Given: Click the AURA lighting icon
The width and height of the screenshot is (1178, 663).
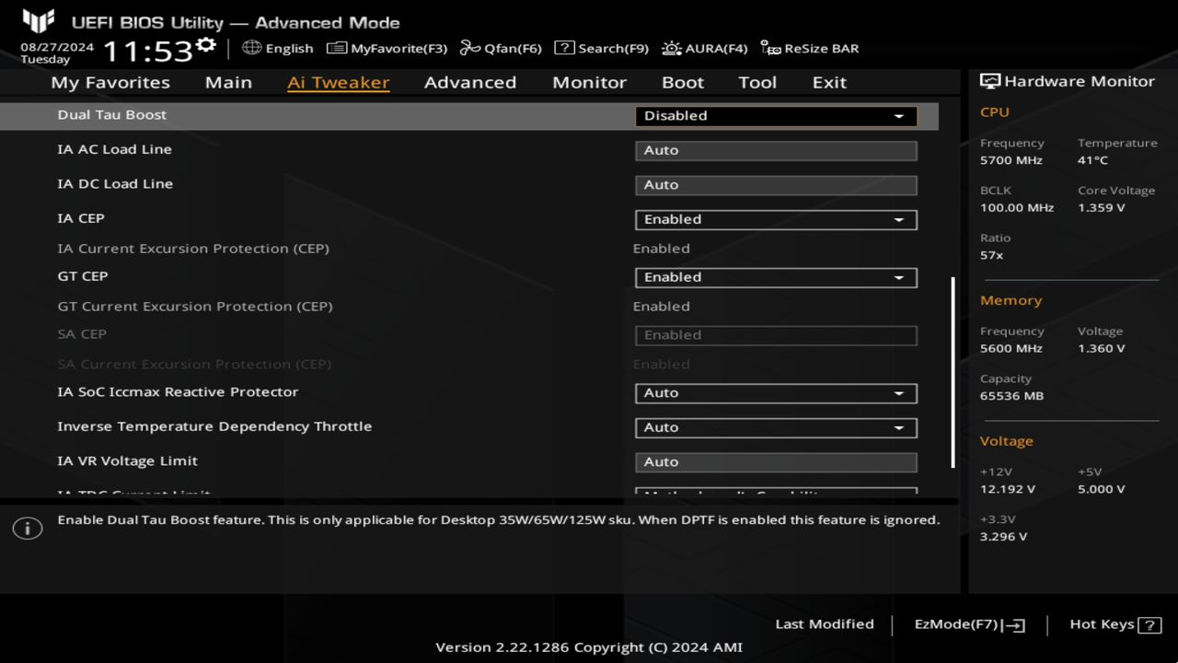Looking at the screenshot, I should (x=672, y=48).
